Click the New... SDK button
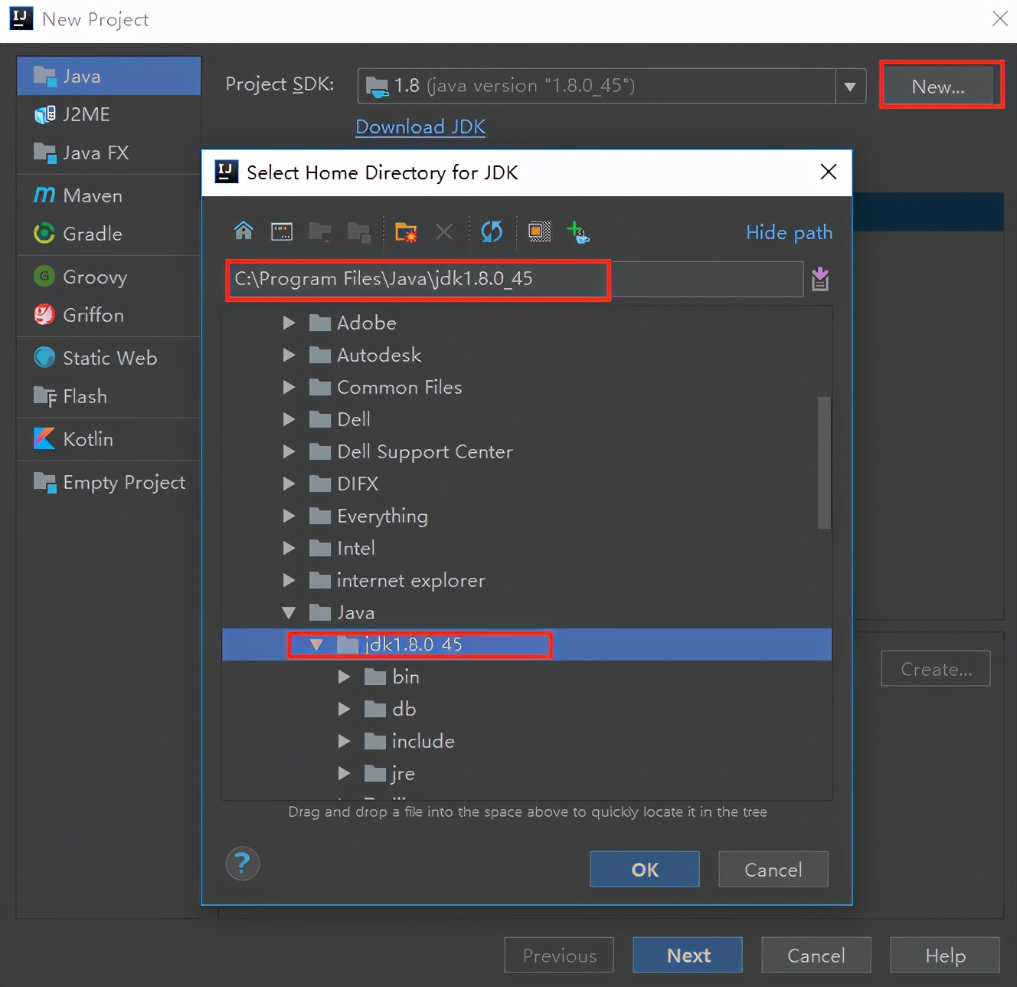Viewport: 1017px width, 987px height. pos(938,87)
